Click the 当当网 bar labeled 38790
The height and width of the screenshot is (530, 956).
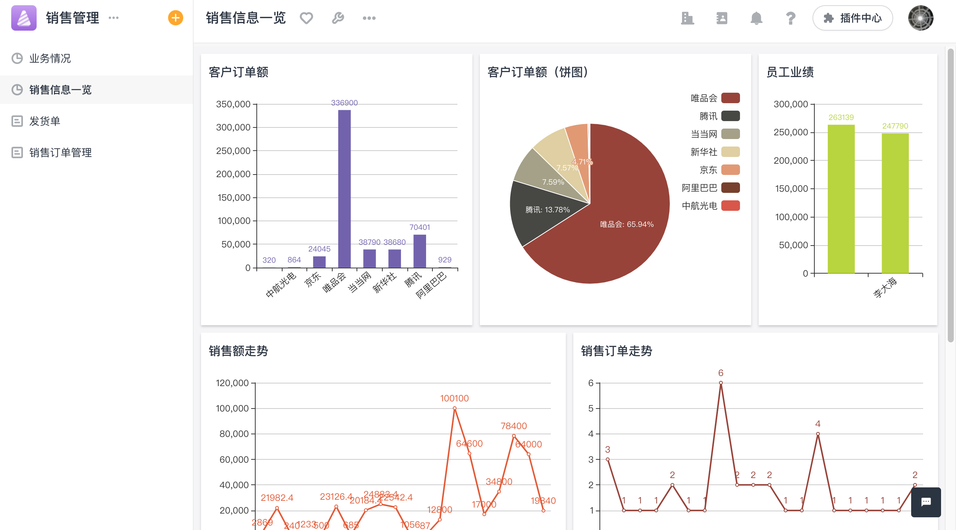(x=369, y=259)
